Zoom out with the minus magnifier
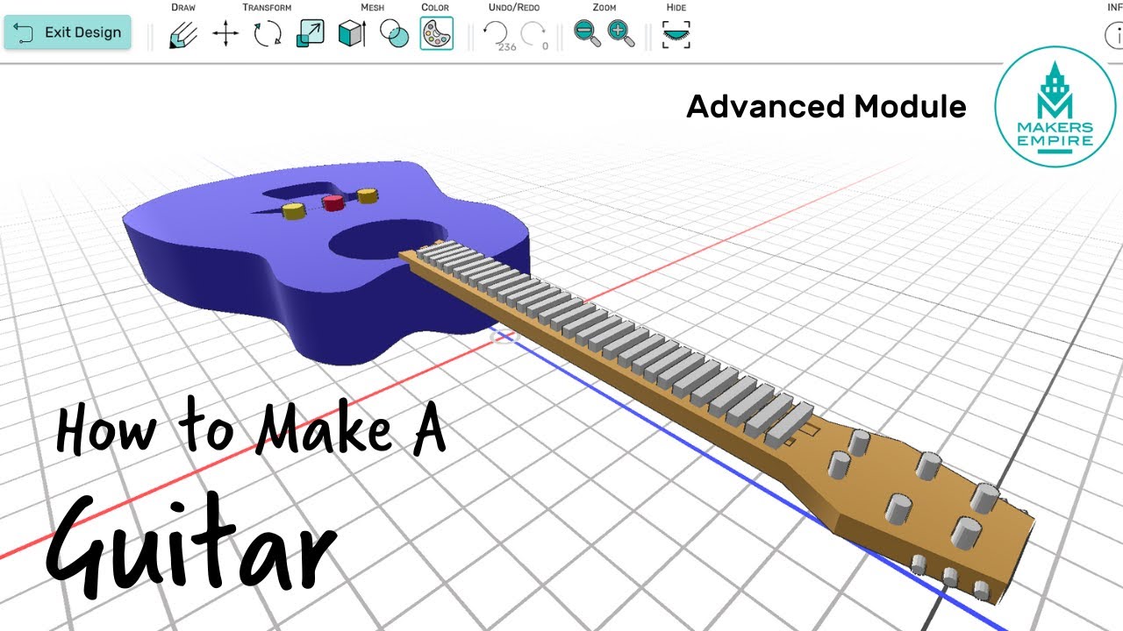 click(587, 34)
